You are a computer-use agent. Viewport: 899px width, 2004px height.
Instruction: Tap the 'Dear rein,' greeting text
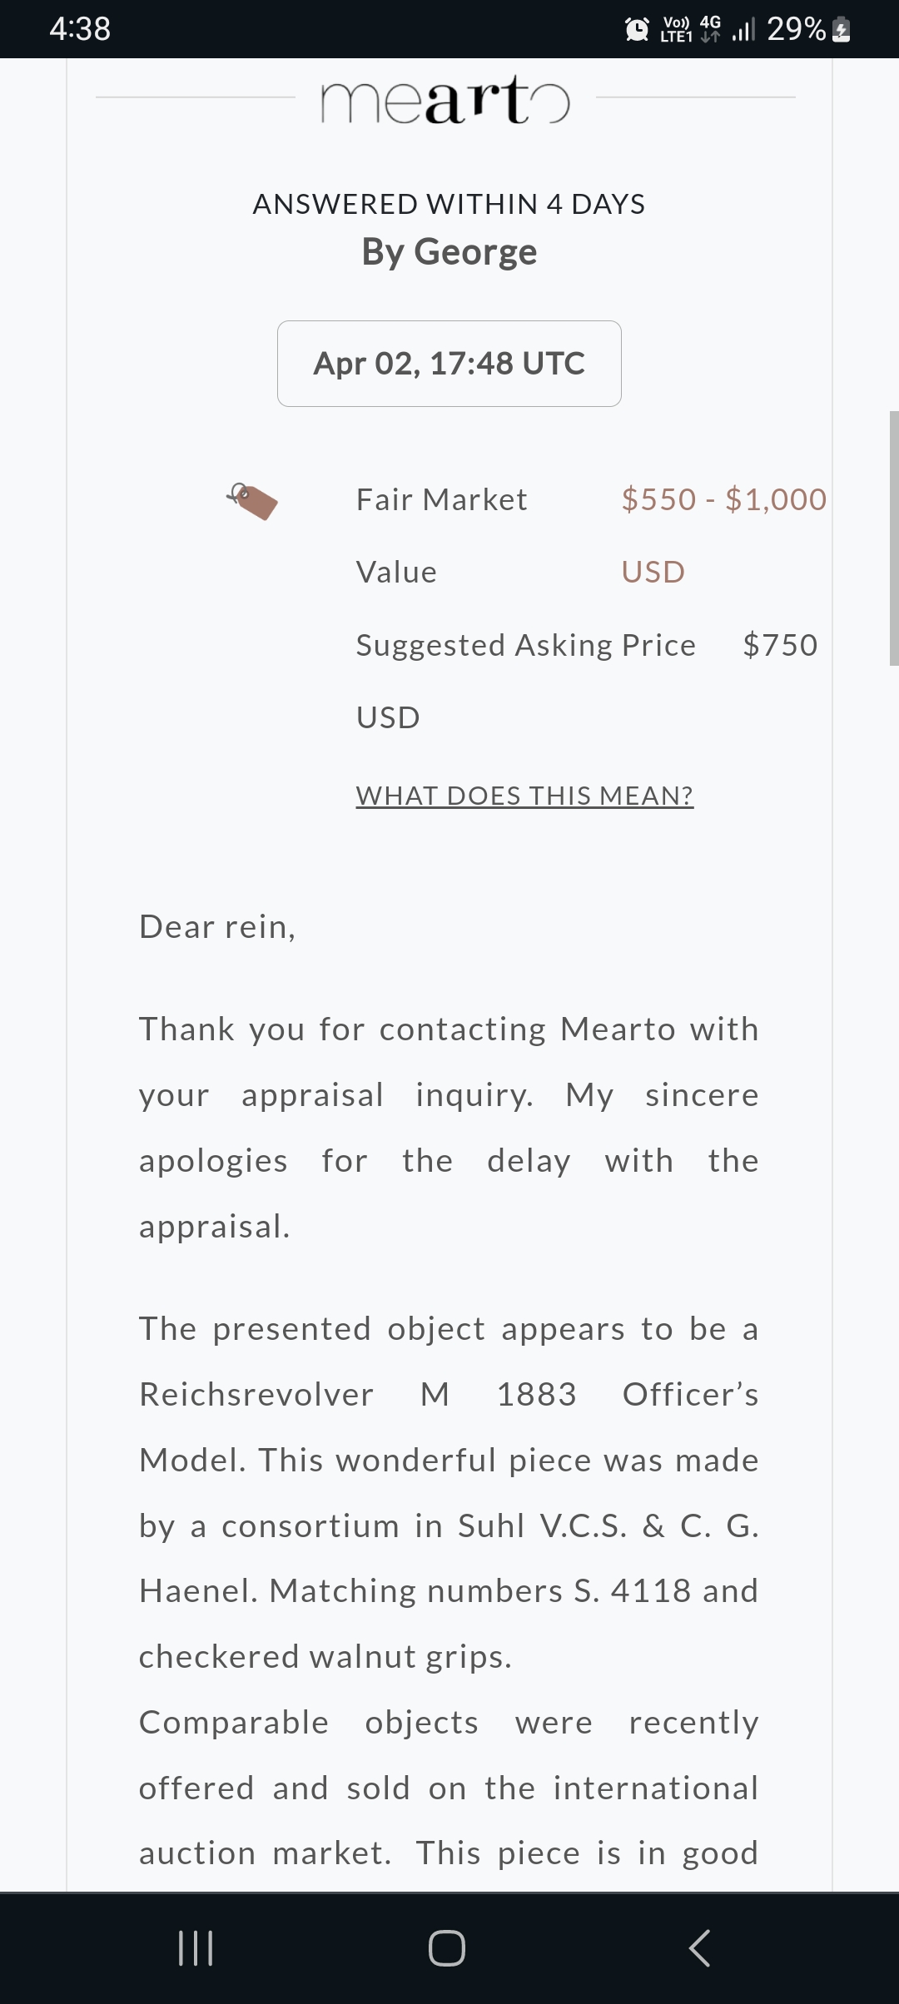[x=217, y=927]
